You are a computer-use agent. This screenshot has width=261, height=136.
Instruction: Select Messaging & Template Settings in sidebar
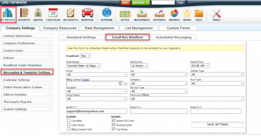(27, 72)
